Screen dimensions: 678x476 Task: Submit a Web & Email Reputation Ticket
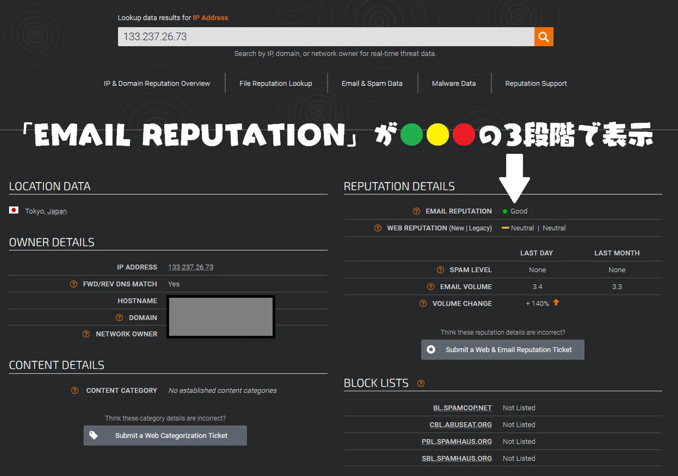coord(503,350)
